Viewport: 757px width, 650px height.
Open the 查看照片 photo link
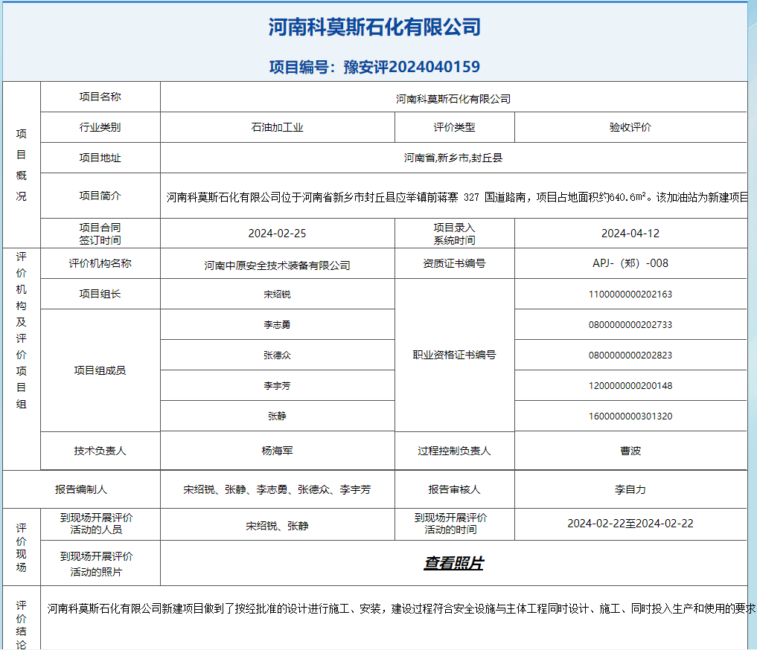tap(453, 564)
